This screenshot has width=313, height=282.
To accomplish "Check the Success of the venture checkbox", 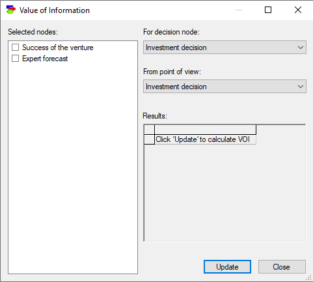I will [x=15, y=48].
